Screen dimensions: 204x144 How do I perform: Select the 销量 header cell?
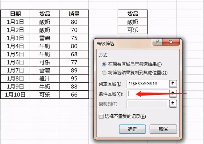tap(74, 14)
